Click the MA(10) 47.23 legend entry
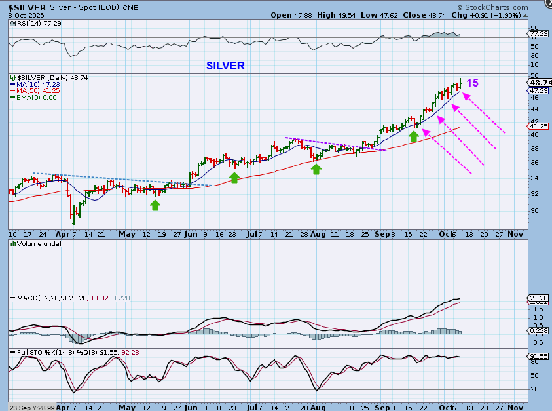The image size is (552, 411). (x=34, y=84)
